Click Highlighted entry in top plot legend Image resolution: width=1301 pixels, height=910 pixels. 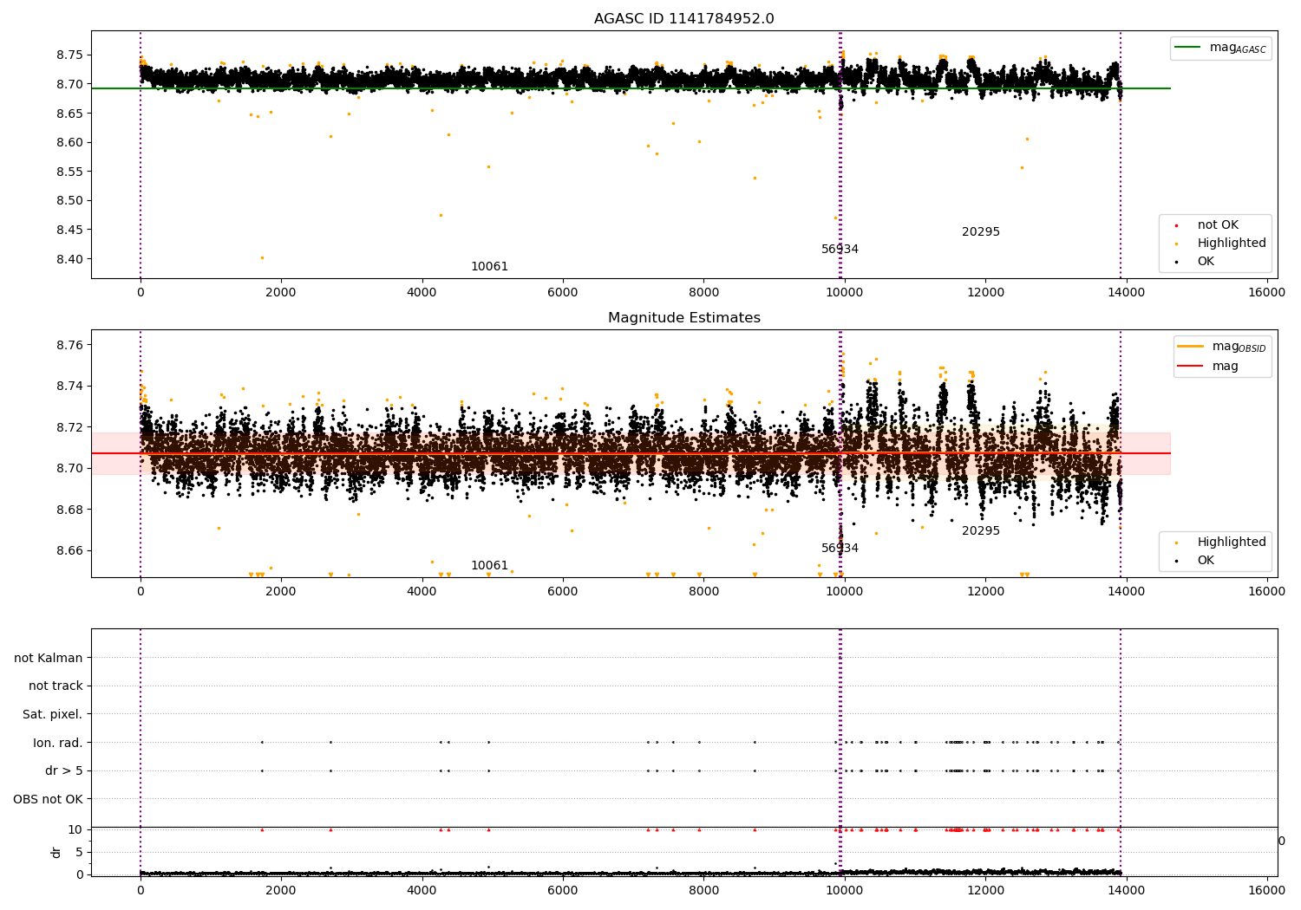coord(1232,244)
